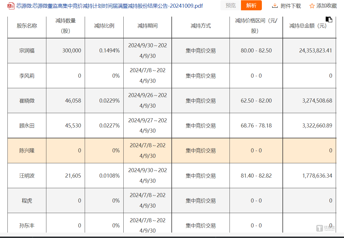Click the red PDF file icon
This screenshot has width=344, height=238.
pos(11,6)
